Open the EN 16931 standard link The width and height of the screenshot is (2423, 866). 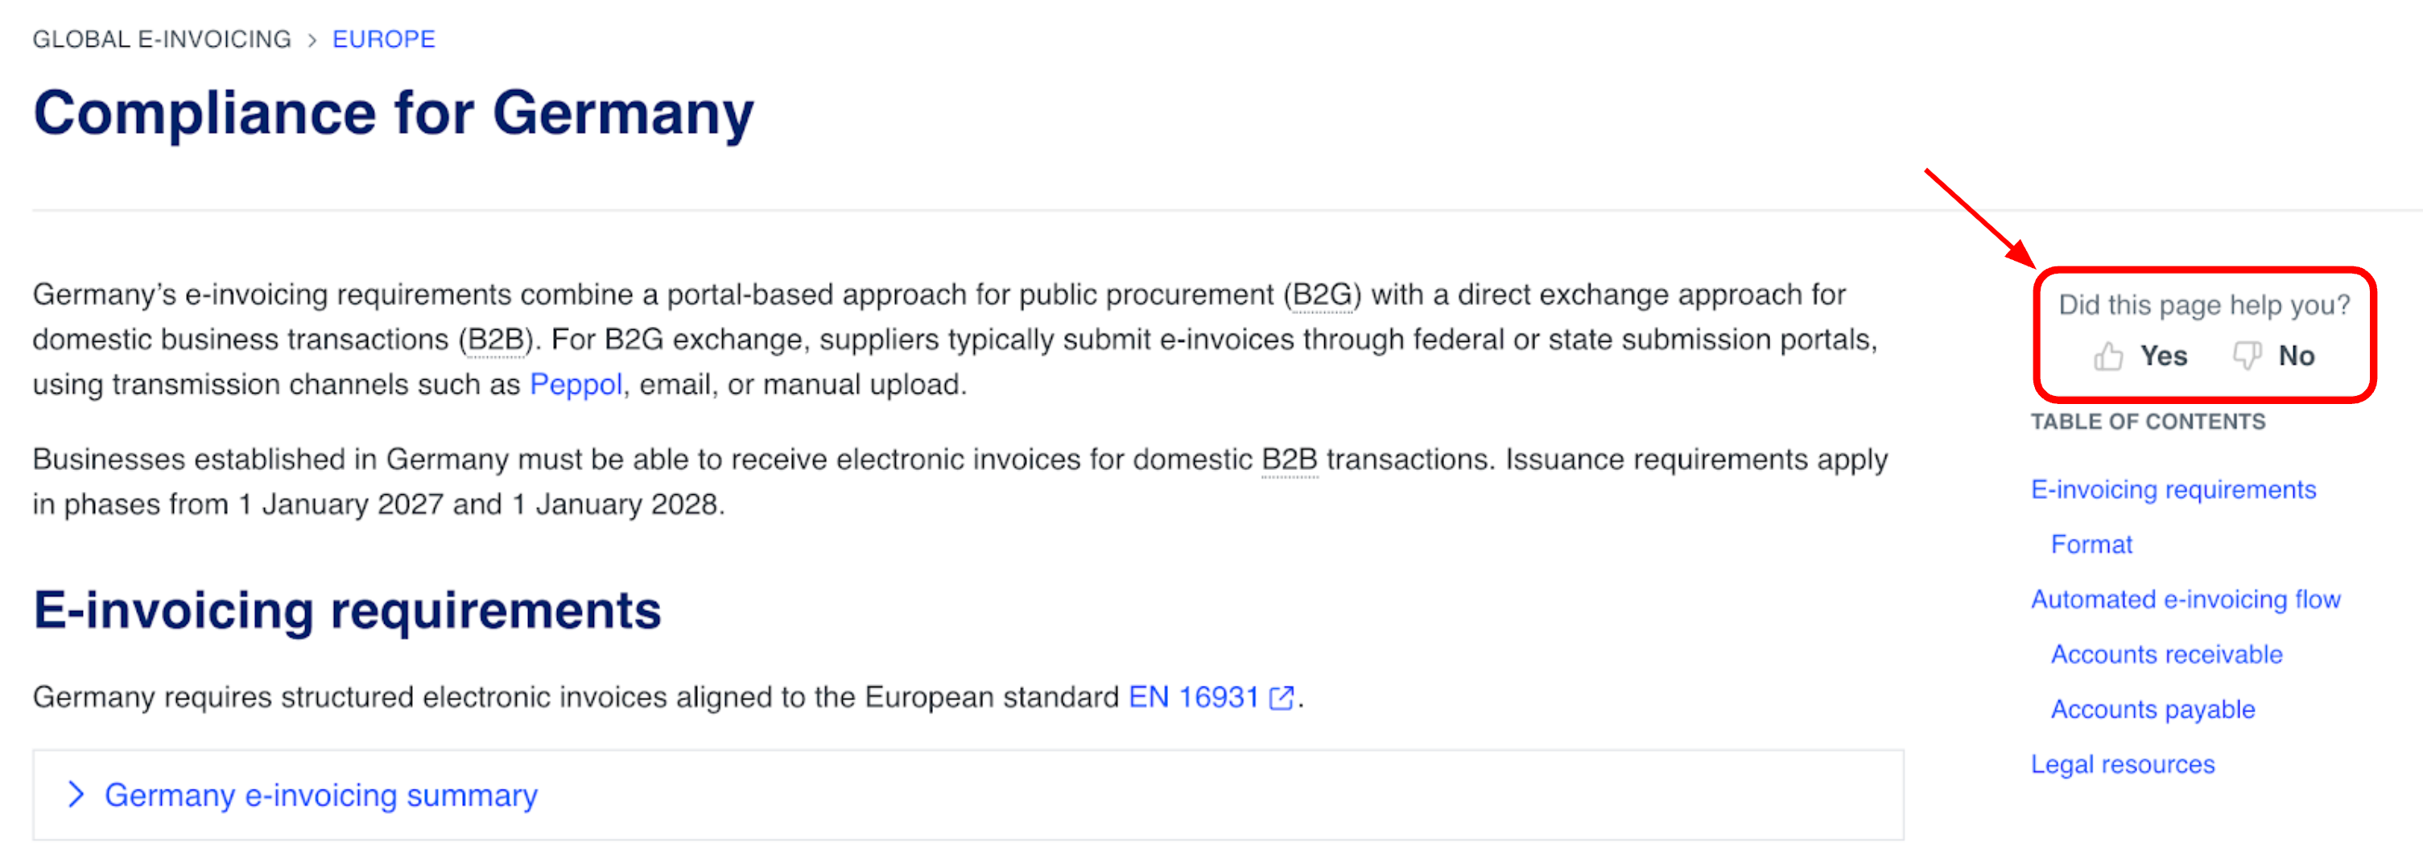[1193, 698]
